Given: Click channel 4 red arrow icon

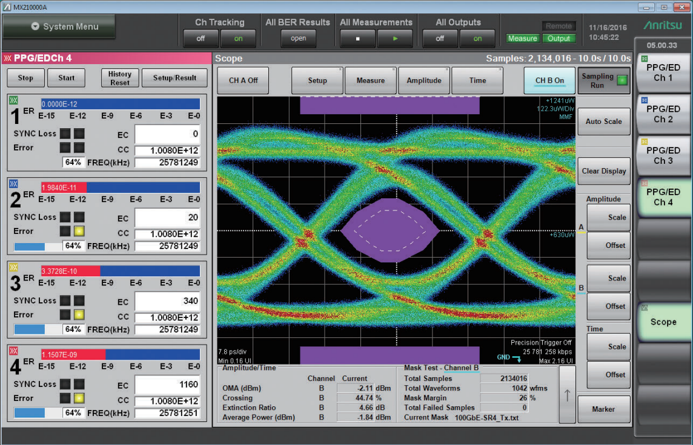Looking at the screenshot, I should (x=13, y=351).
